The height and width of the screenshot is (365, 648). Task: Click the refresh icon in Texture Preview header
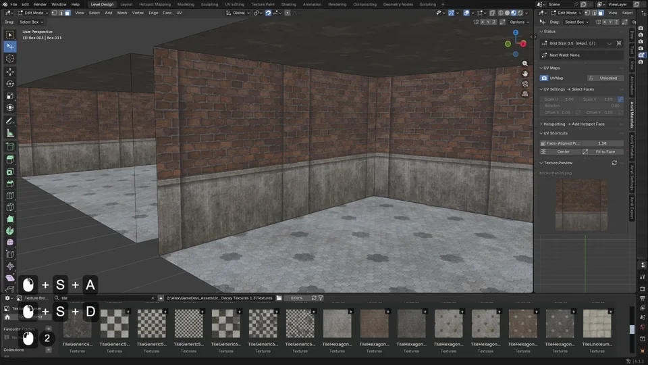[614, 163]
